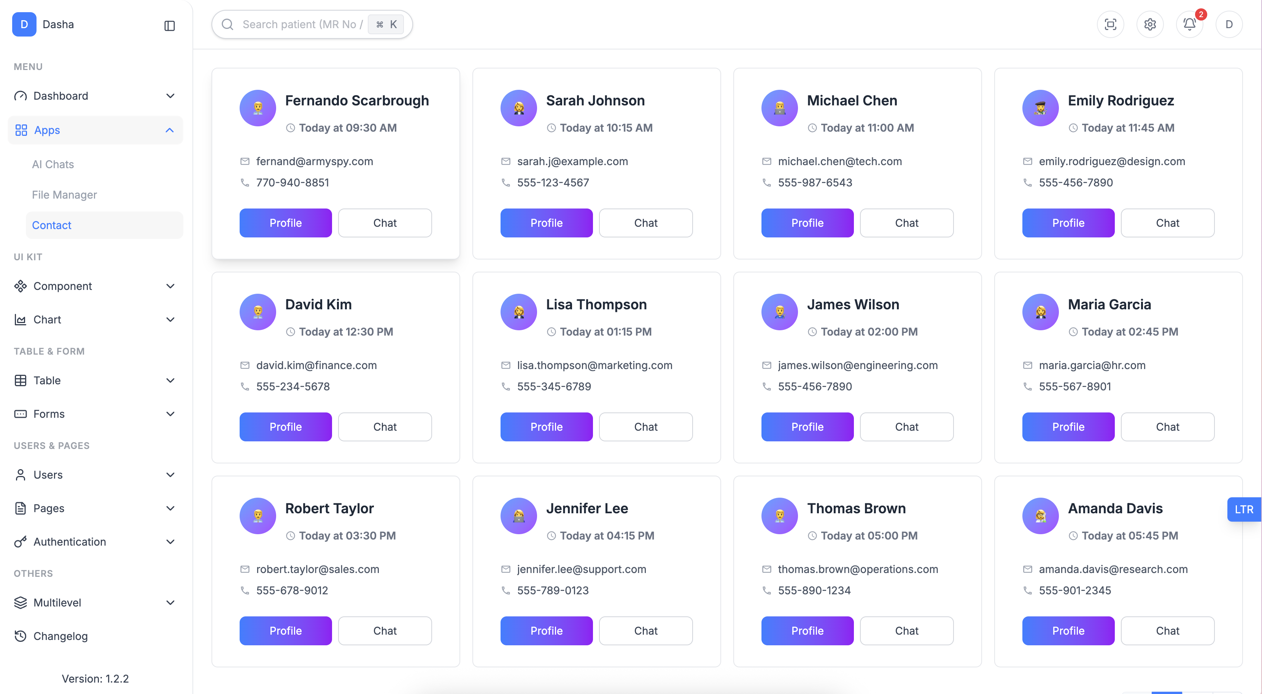The width and height of the screenshot is (1262, 694).
Task: Open settings via the gear icon
Action: [x=1150, y=24]
